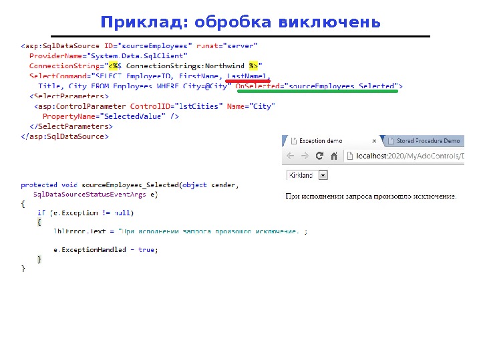
Task: Click the if (e.Exception != null) line
Action: click(x=86, y=213)
